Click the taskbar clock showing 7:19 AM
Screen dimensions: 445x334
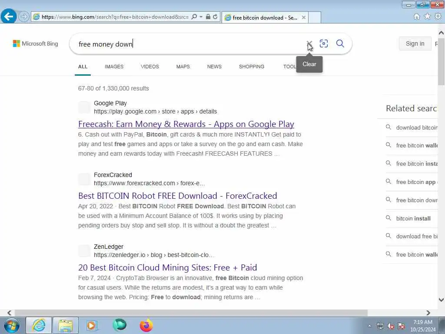[x=423, y=326]
